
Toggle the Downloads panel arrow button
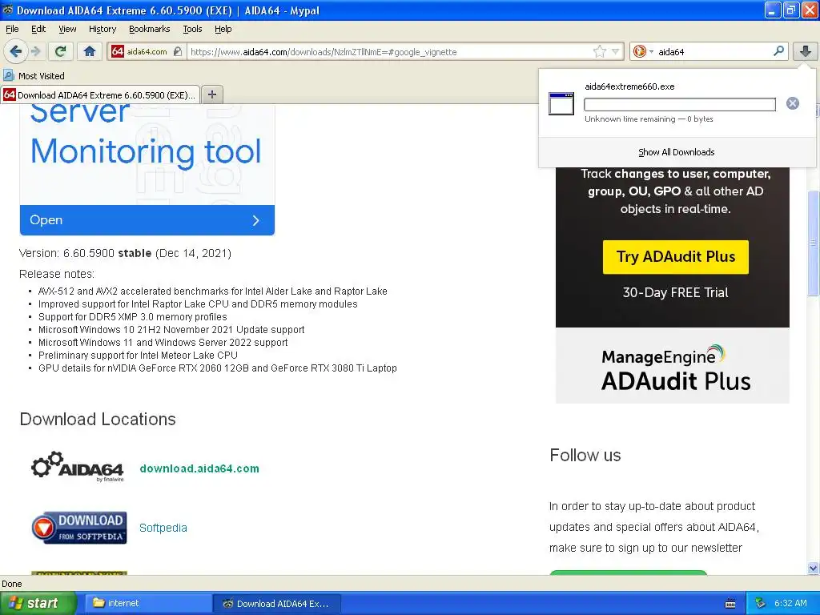click(x=806, y=51)
